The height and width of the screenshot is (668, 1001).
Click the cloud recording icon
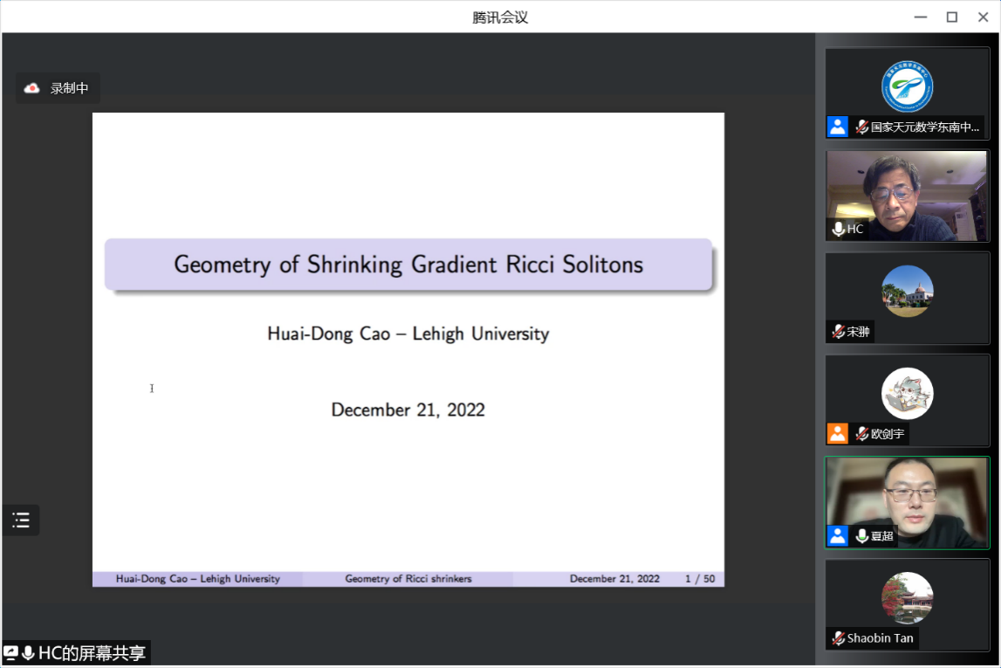pos(32,88)
